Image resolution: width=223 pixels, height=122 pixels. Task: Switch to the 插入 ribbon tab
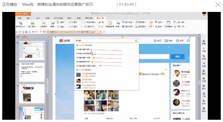[x=29, y=18]
